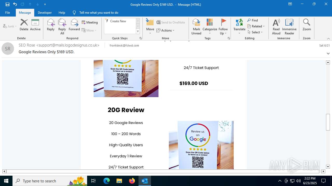Mark the message as Unread
Viewport: 332px width, 186px height.
196,27
